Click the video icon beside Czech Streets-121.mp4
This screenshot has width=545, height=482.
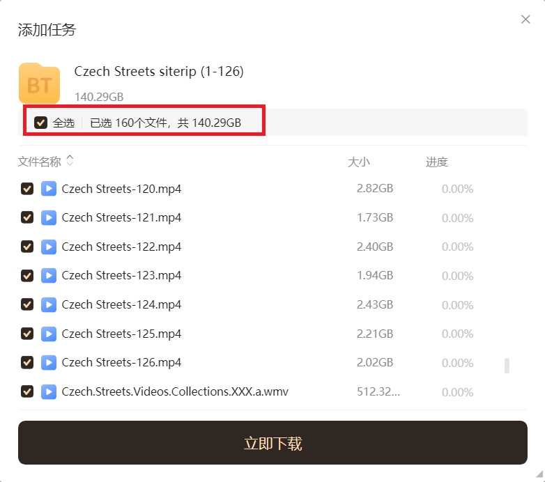(48, 218)
